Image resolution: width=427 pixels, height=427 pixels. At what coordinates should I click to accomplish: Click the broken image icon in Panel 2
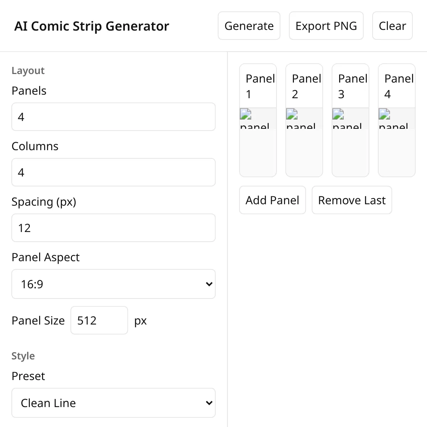[292, 114]
